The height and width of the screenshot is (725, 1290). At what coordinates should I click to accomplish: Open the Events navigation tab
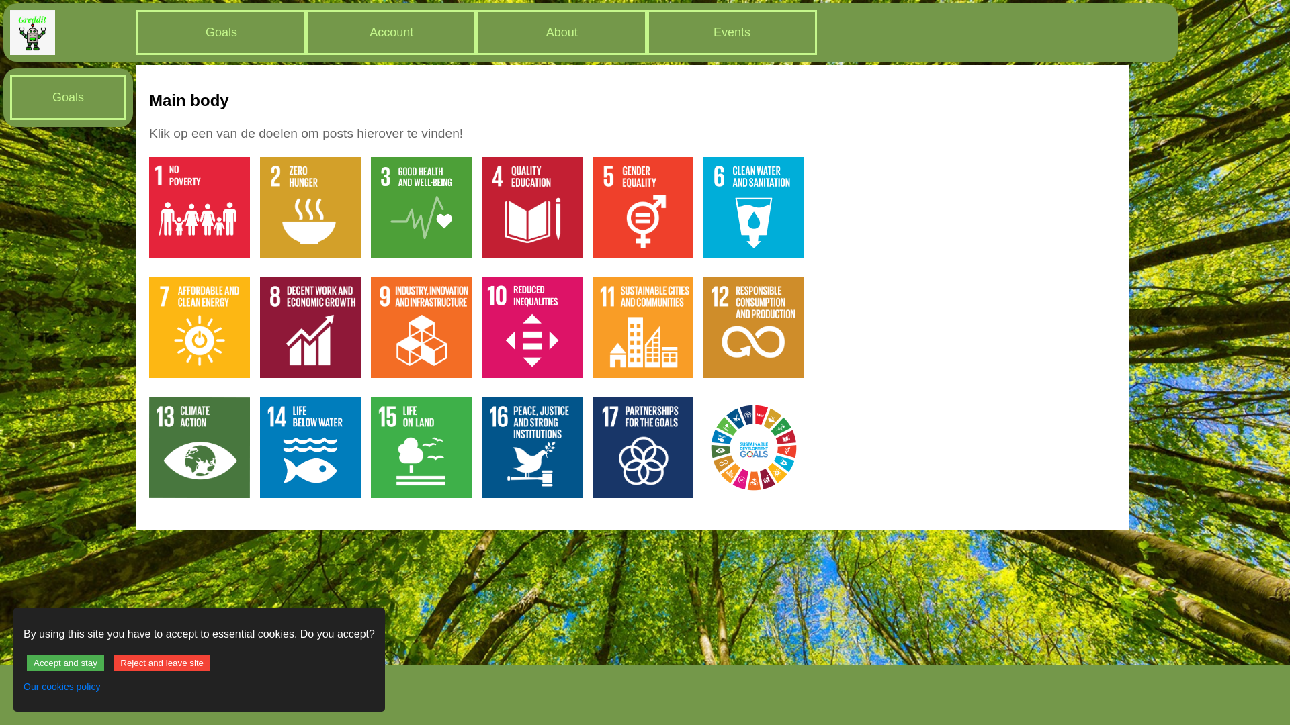(732, 32)
